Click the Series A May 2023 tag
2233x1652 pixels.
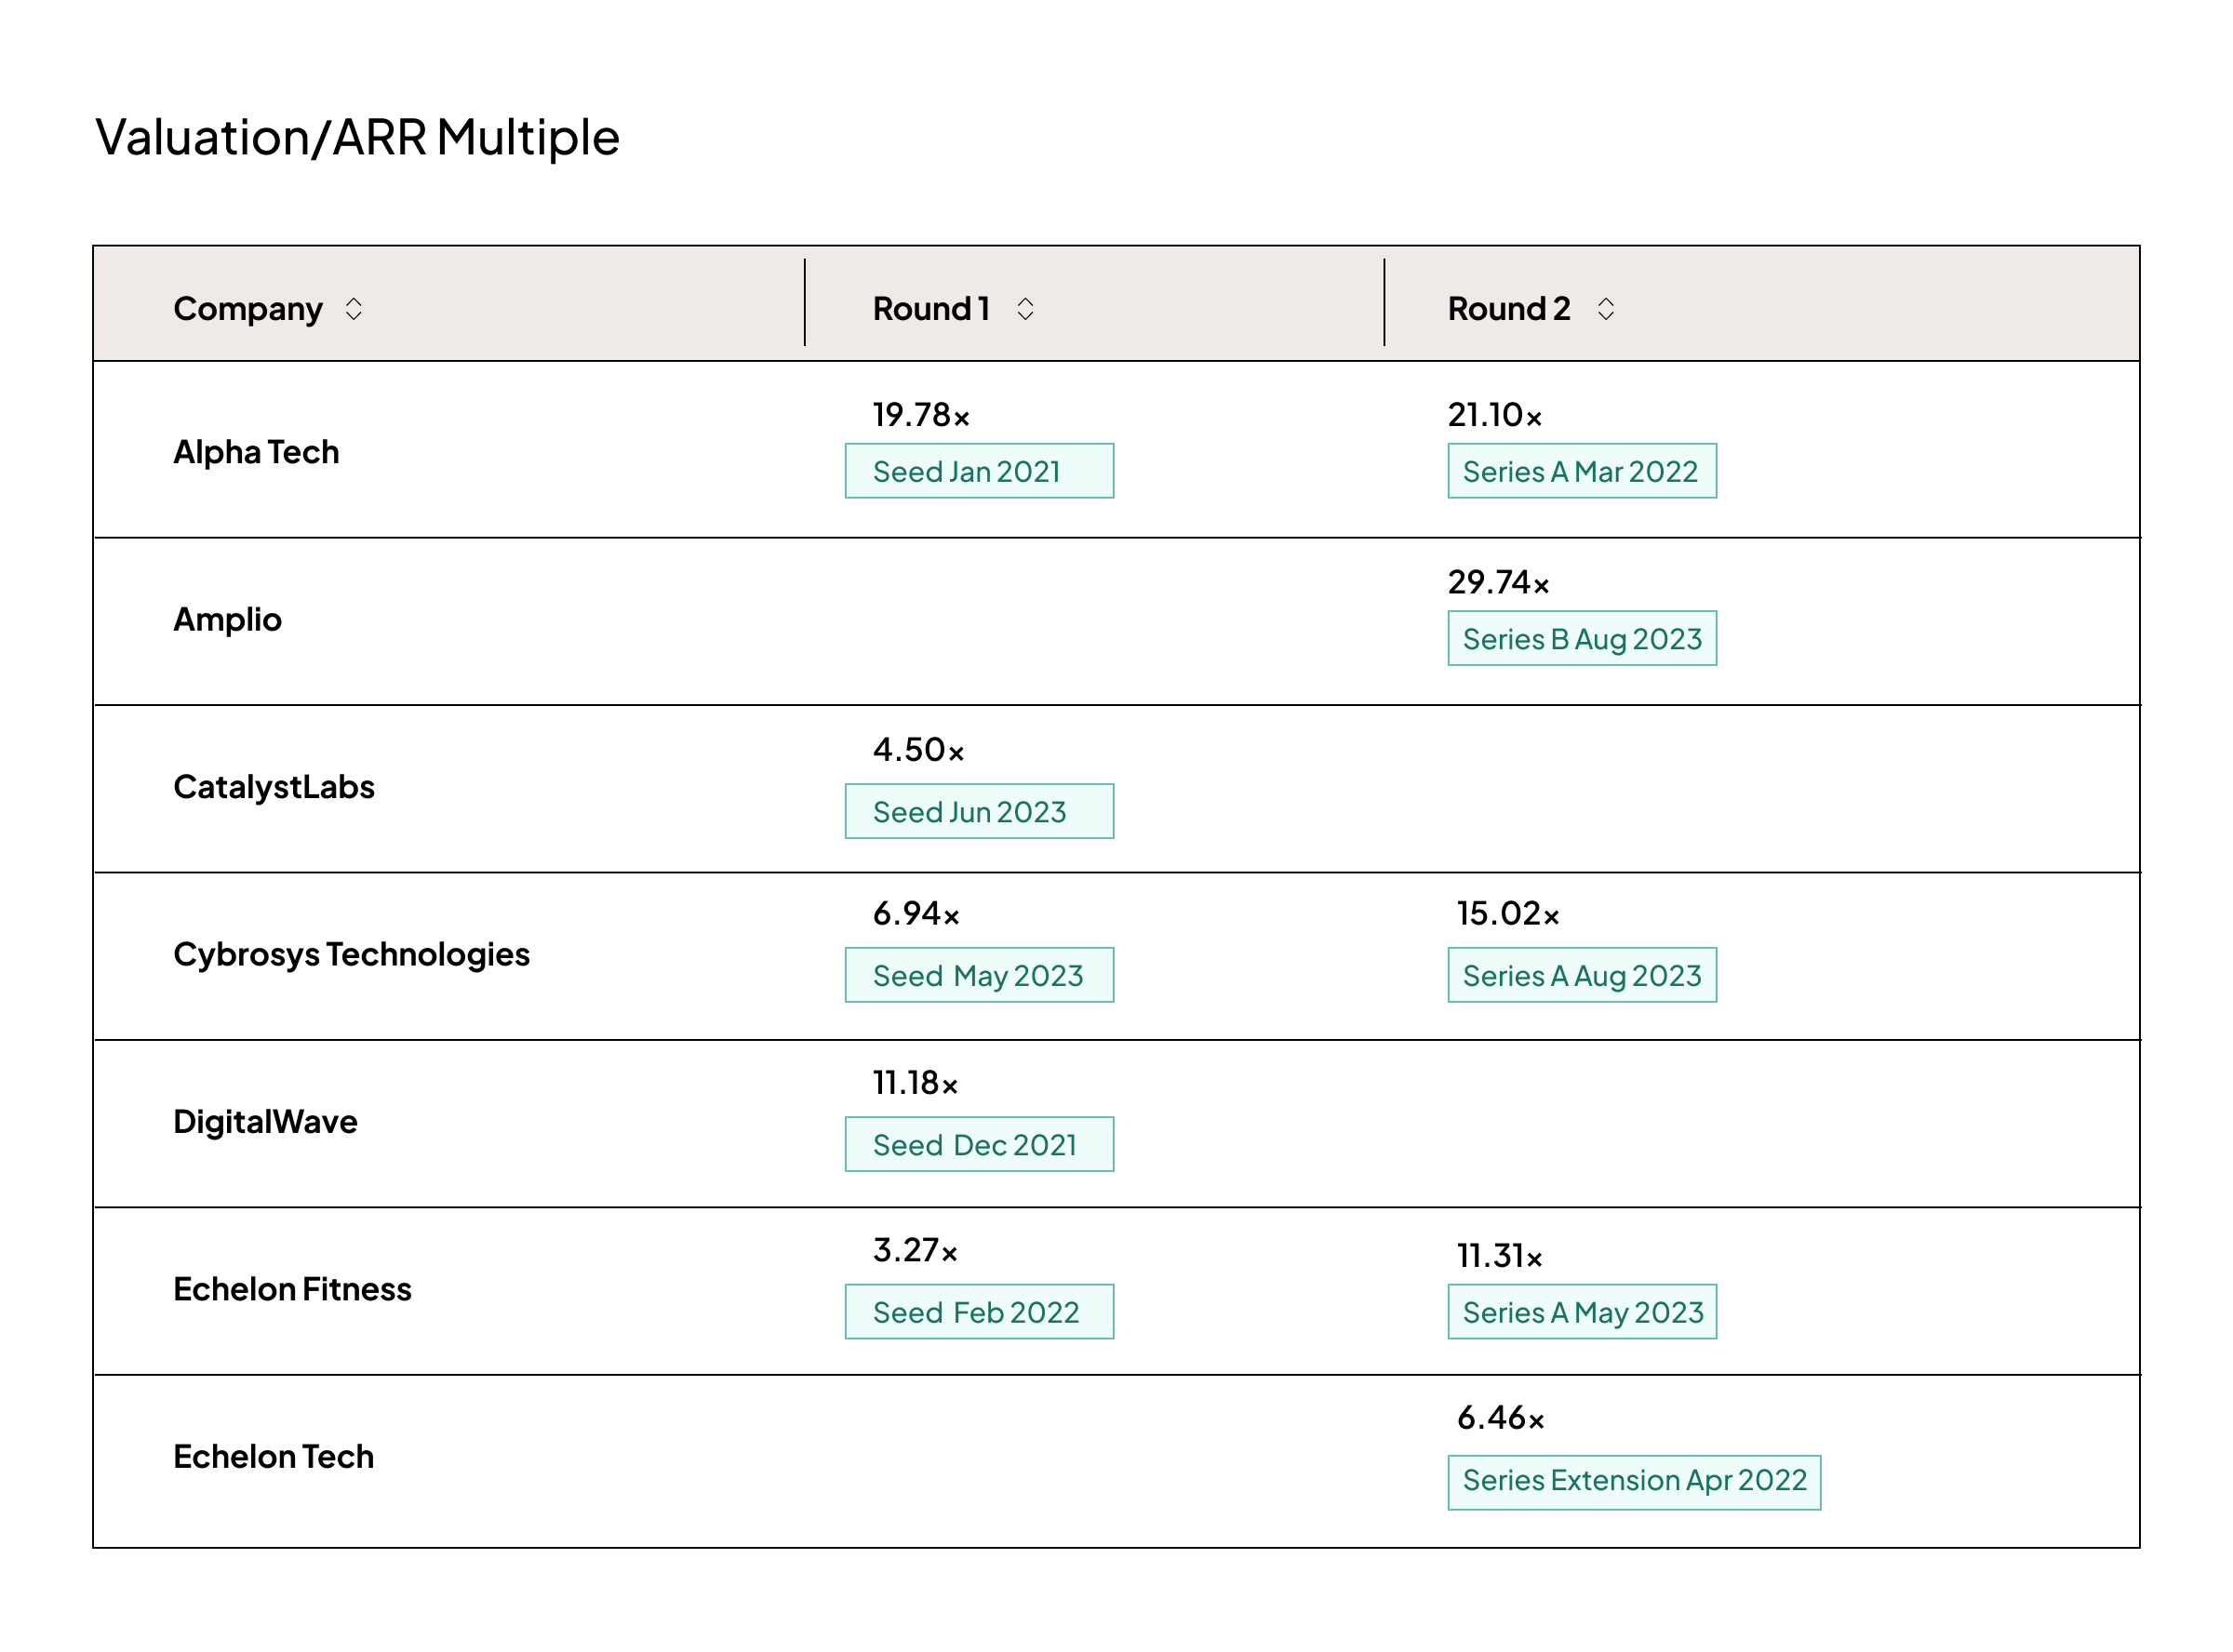pyautogui.click(x=1581, y=1313)
